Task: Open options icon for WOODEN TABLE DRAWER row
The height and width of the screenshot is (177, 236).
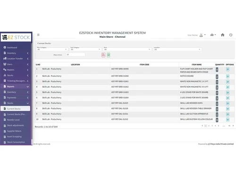Action: point(228,109)
